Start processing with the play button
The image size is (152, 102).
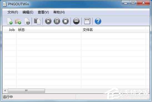pos(48,21)
